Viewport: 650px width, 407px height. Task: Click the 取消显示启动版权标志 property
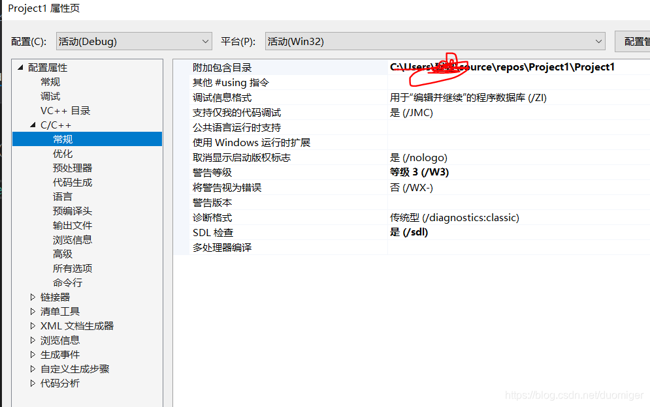pyautogui.click(x=242, y=157)
